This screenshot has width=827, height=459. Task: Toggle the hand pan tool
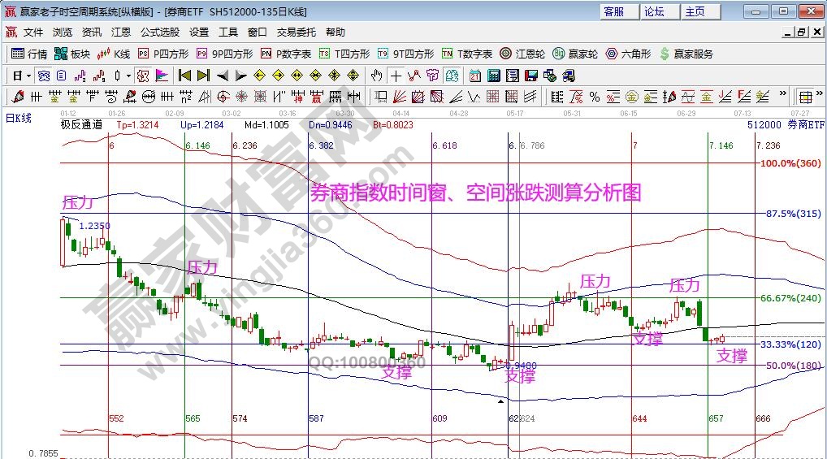coord(376,76)
